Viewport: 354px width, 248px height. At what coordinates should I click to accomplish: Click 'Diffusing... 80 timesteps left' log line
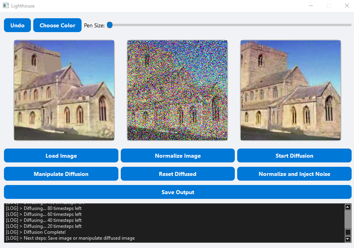point(44,208)
